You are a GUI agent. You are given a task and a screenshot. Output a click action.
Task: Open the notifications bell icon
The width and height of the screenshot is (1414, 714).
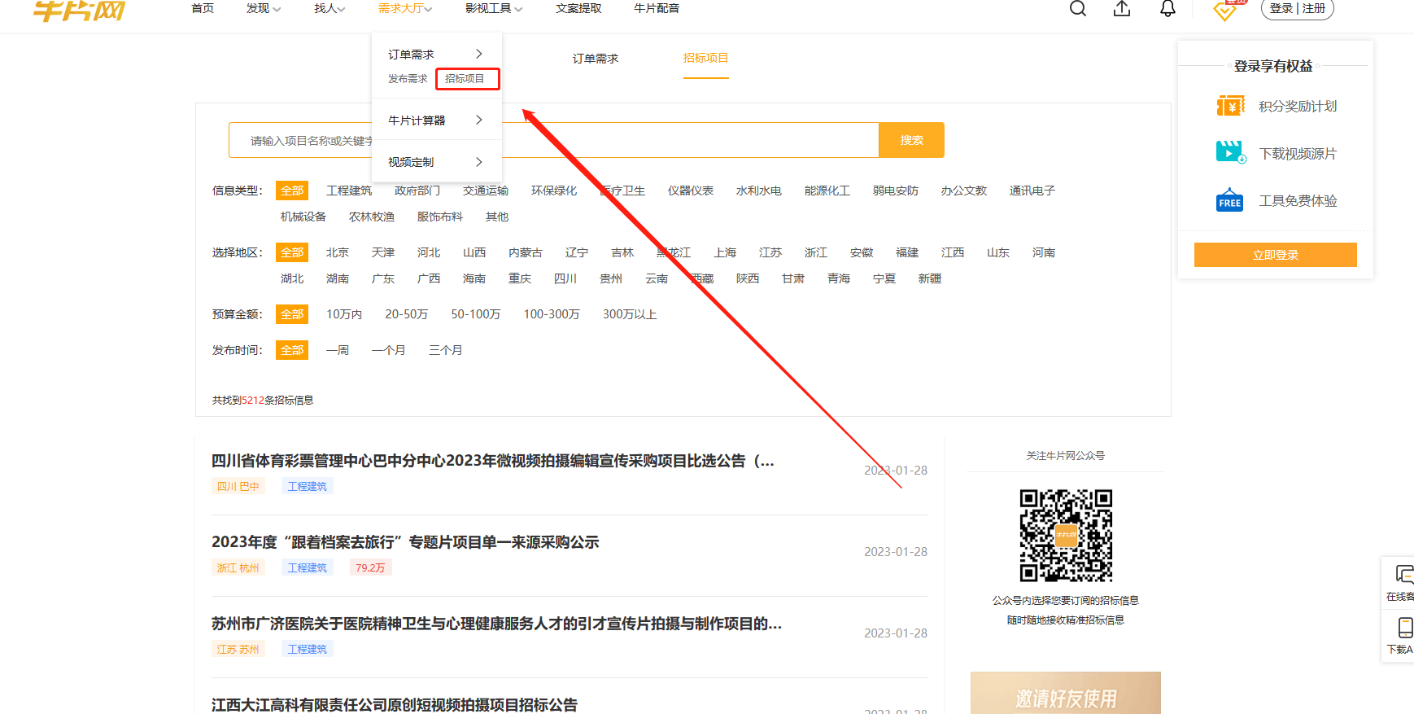(x=1167, y=8)
